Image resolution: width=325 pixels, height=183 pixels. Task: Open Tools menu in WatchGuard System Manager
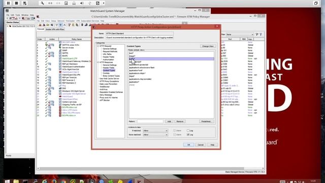tap(18, 15)
